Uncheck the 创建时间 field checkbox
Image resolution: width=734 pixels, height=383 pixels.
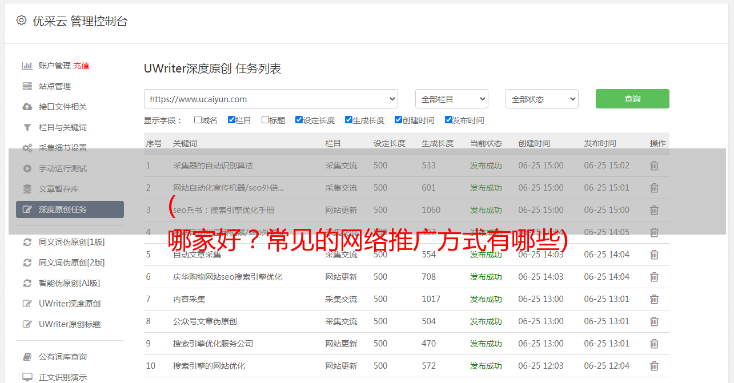[x=398, y=120]
